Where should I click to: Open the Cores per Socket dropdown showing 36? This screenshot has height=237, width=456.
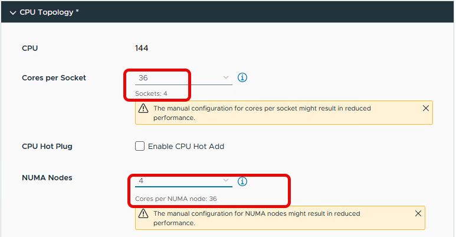coord(177,78)
